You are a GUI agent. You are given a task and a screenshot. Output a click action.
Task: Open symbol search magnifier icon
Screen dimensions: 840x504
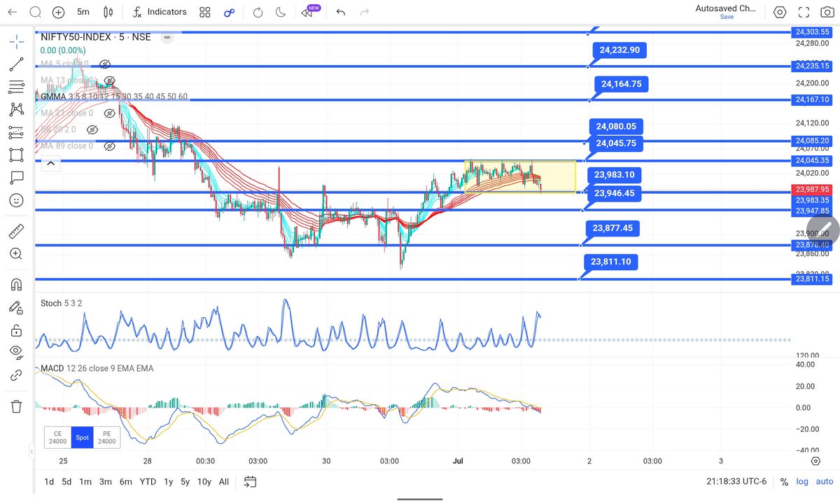[x=36, y=12]
